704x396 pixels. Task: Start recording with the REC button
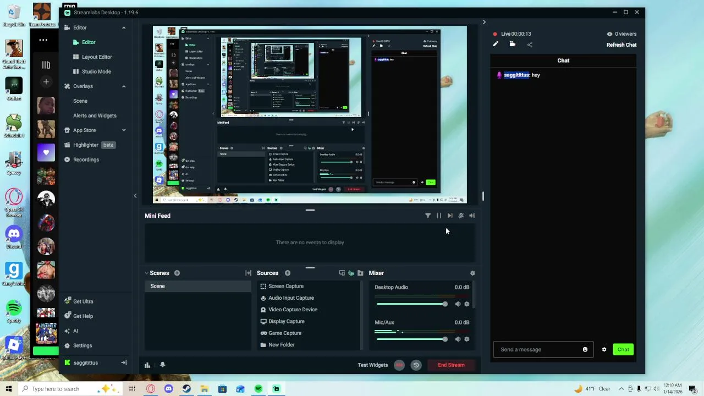click(x=399, y=365)
